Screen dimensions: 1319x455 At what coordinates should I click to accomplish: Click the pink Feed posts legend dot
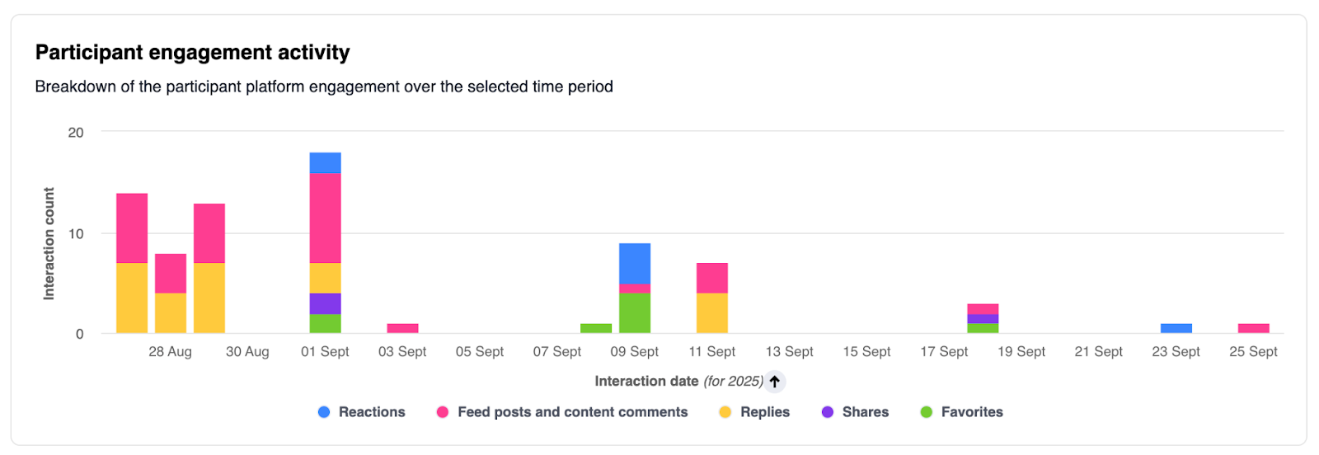pos(443,412)
